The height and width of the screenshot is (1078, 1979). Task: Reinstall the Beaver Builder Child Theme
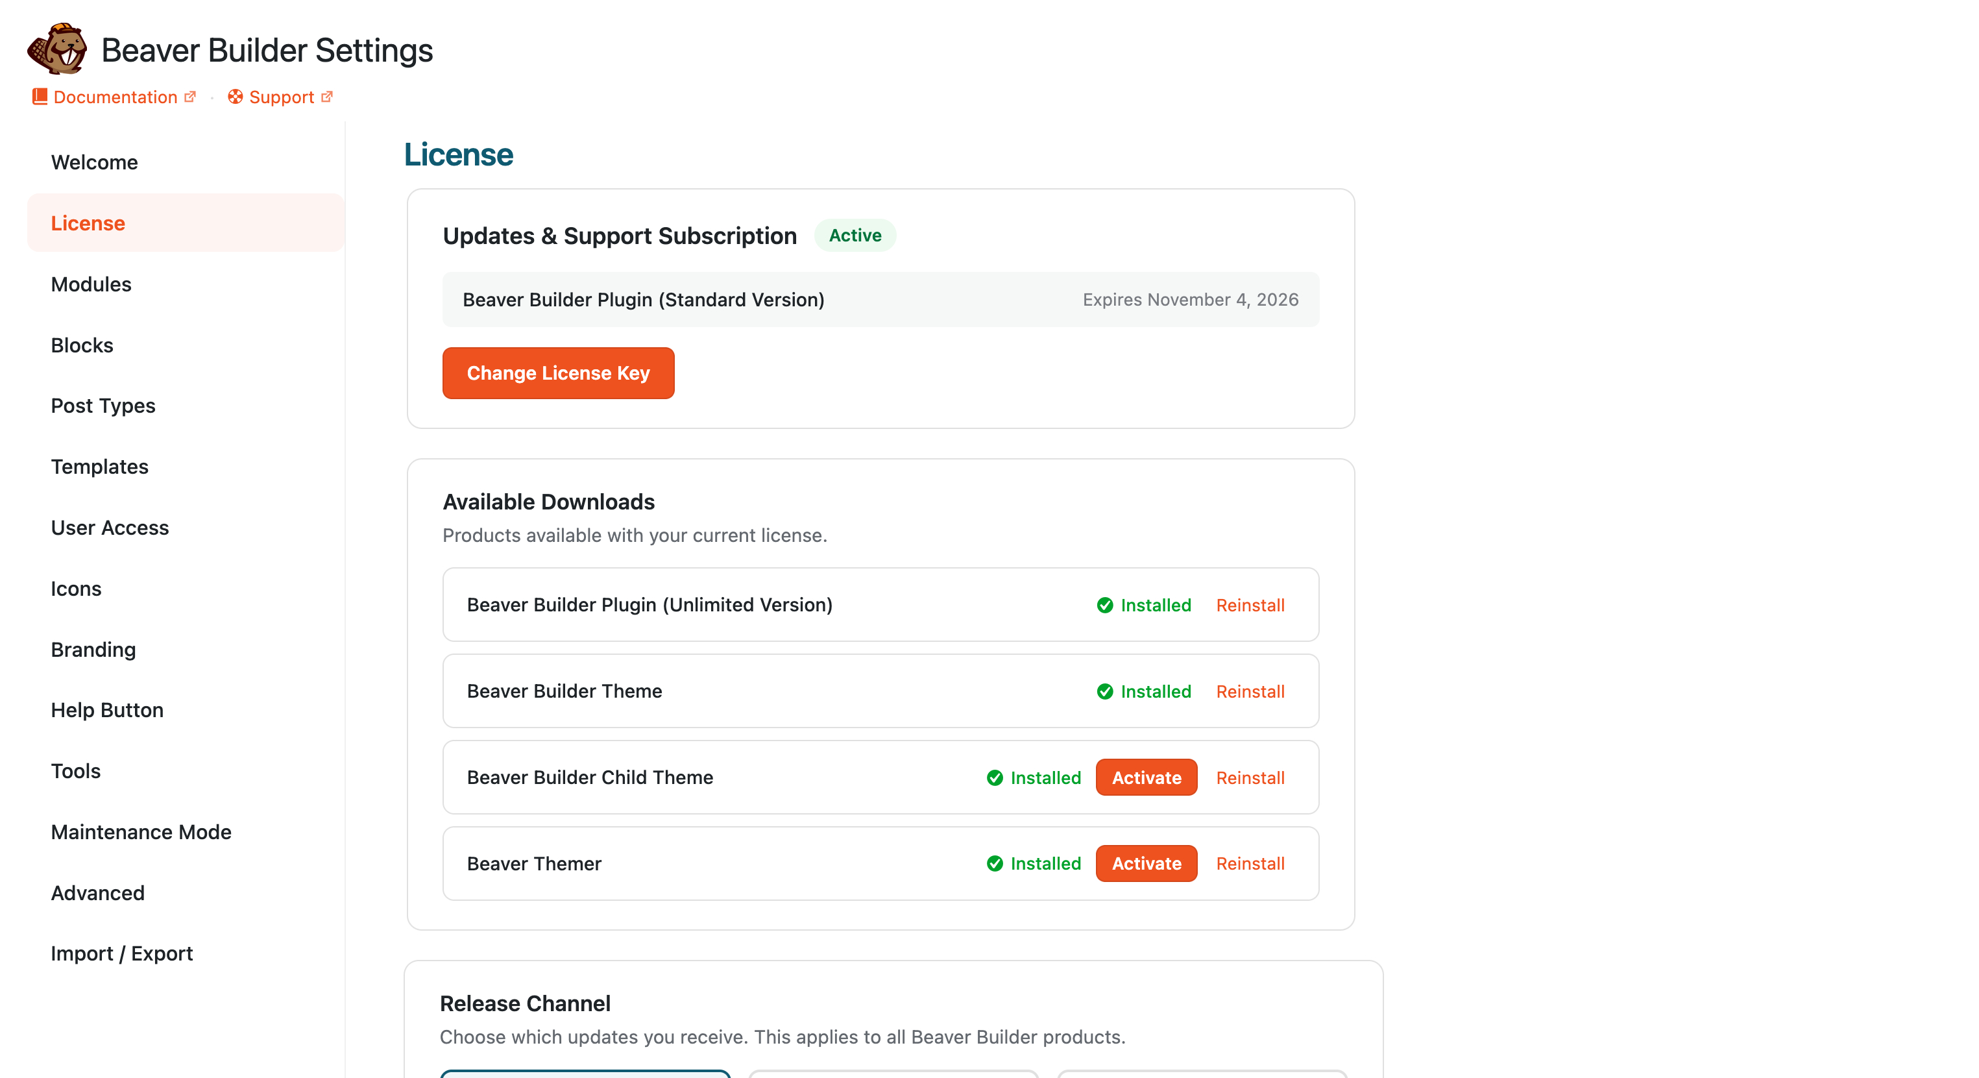pos(1250,778)
